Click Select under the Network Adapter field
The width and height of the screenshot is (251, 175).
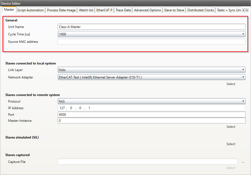point(231,84)
